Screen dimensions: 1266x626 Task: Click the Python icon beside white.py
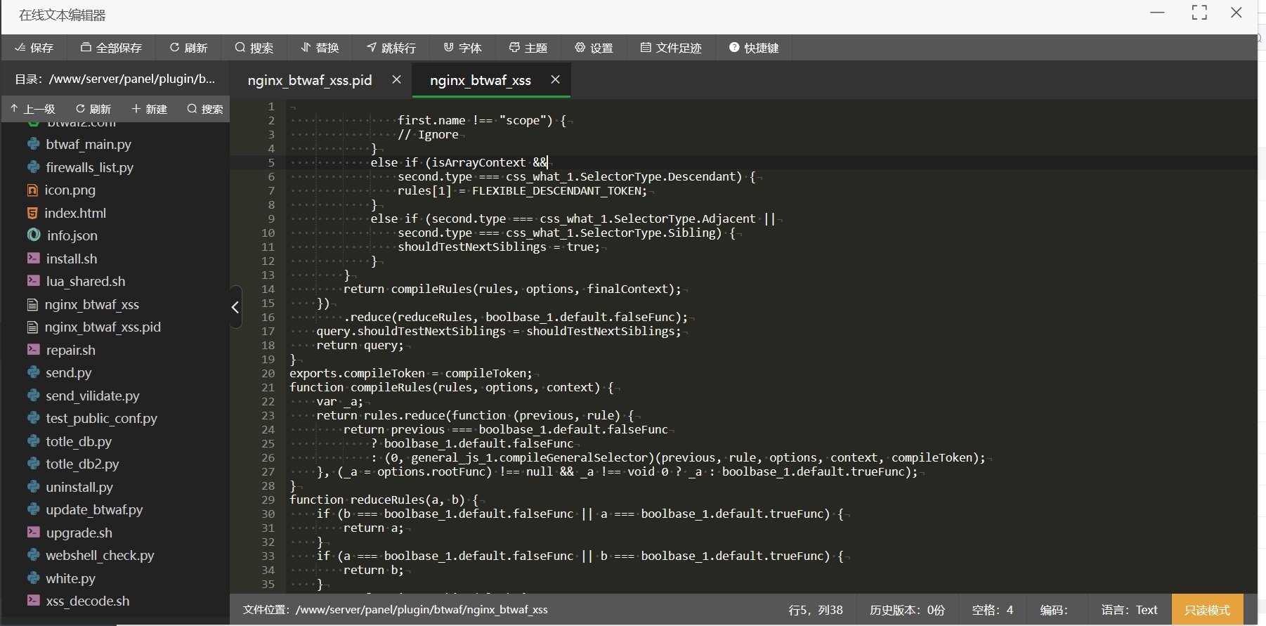[33, 578]
